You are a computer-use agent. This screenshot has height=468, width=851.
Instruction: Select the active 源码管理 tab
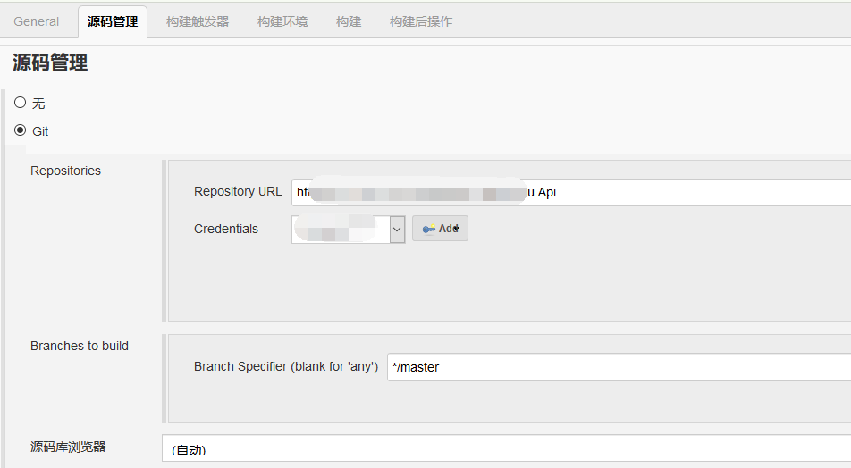[x=113, y=21]
